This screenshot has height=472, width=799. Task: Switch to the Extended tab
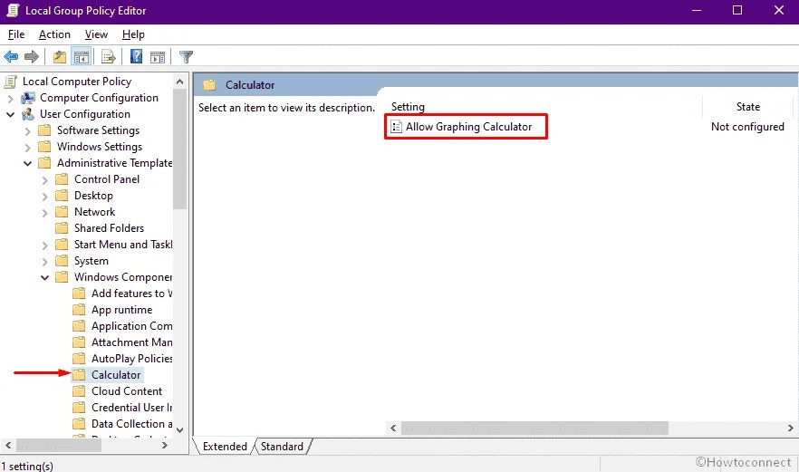click(x=225, y=447)
